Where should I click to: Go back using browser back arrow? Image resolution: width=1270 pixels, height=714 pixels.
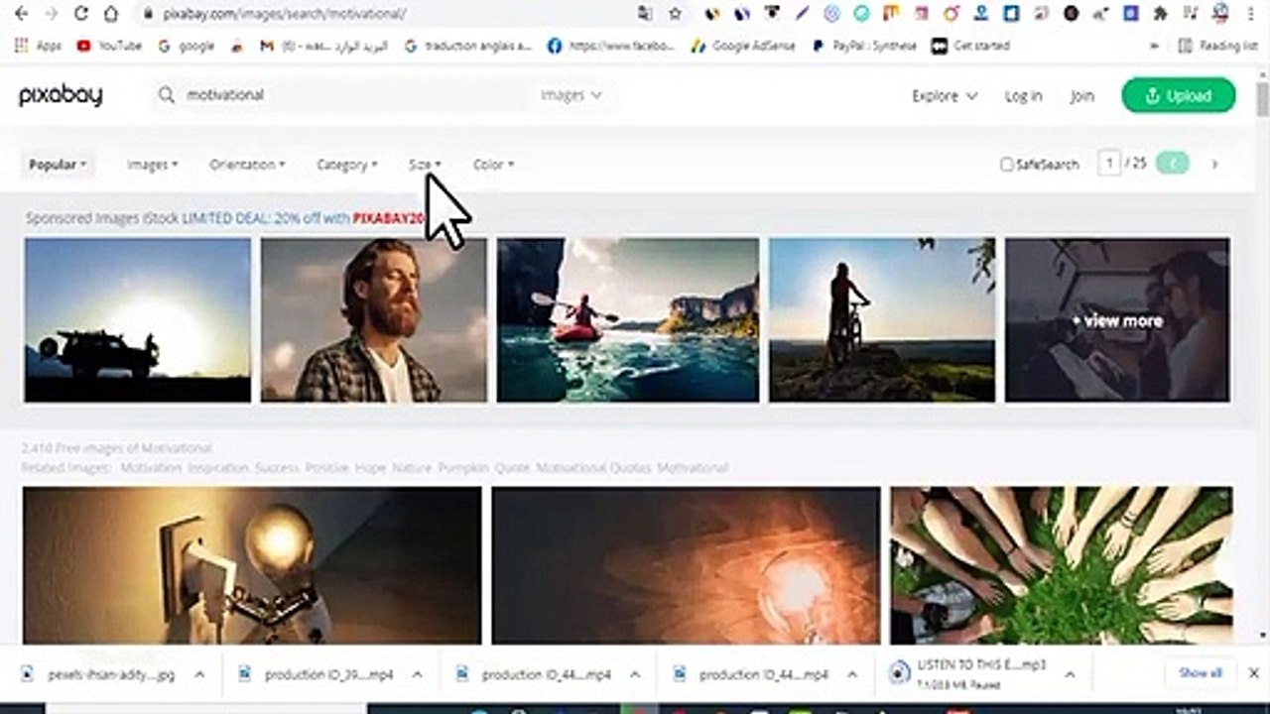point(22,14)
